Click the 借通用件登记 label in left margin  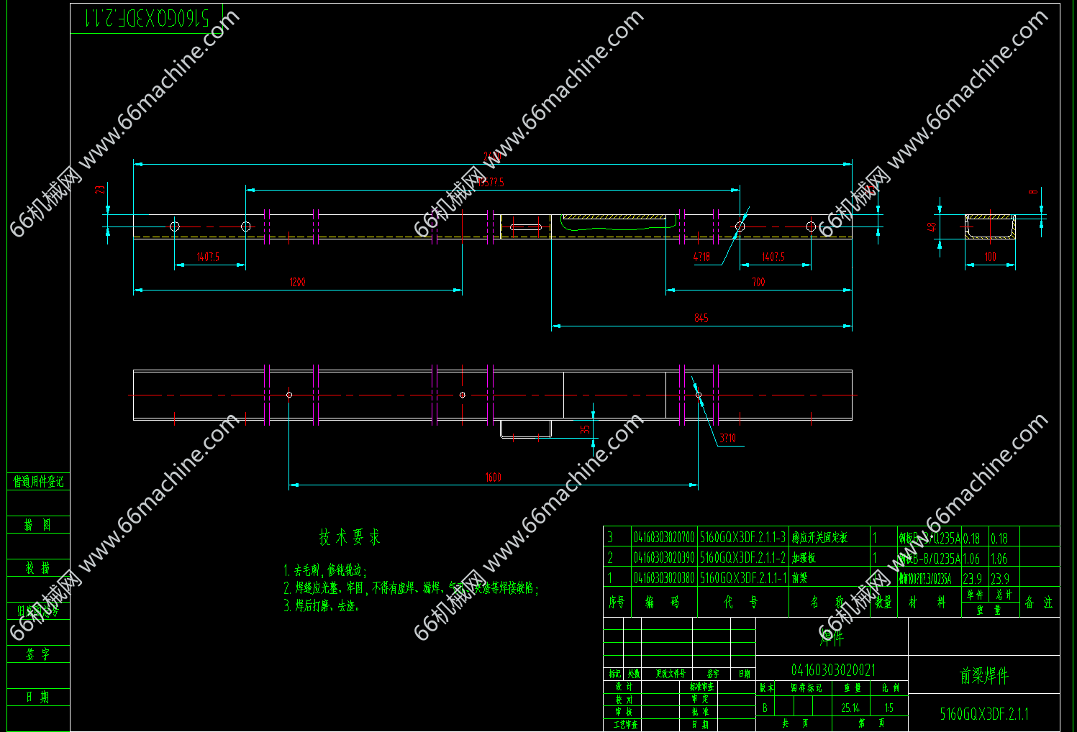(x=39, y=482)
